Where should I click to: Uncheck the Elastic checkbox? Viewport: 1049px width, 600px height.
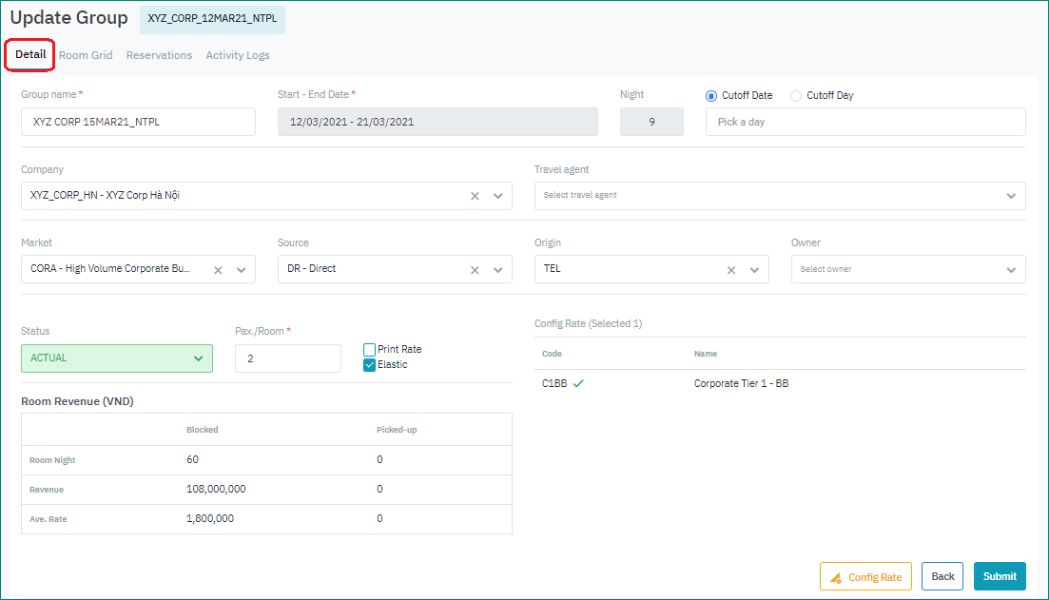pyautogui.click(x=370, y=365)
